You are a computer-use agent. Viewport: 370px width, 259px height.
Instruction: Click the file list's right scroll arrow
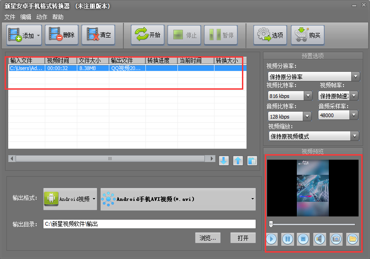pos(211,158)
